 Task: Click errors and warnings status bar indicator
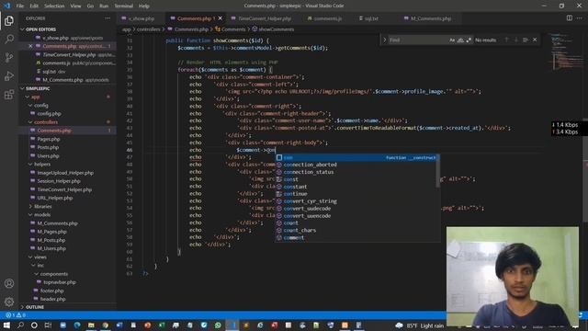coord(16,314)
